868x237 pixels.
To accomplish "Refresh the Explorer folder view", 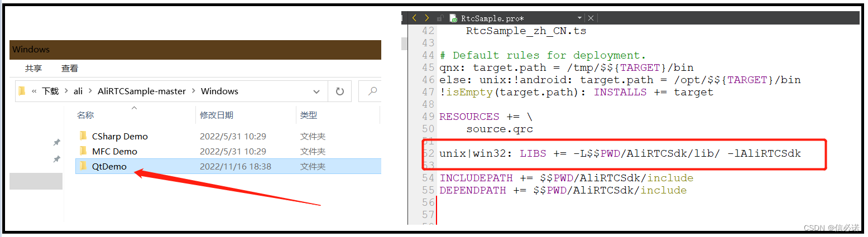I will (339, 91).
